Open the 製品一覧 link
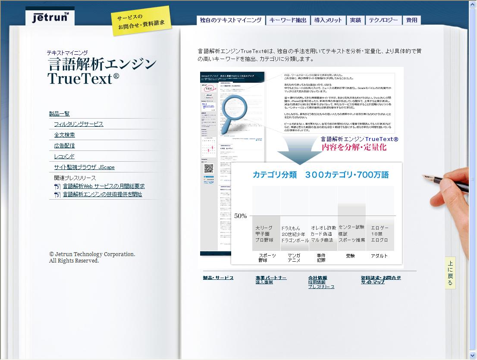477x360 pixels. click(60, 114)
